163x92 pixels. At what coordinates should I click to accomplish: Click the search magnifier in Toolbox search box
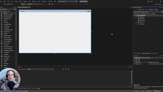15,9
